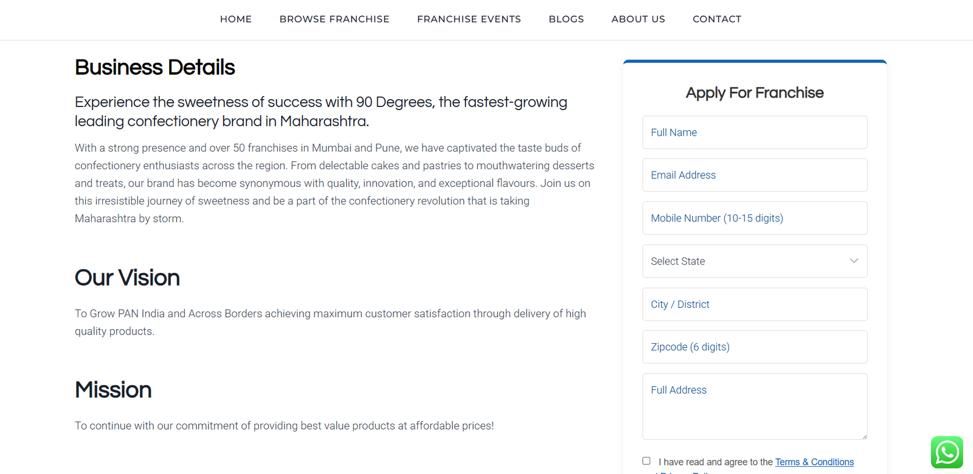Follow the Terms & Conditions link

[x=814, y=462]
